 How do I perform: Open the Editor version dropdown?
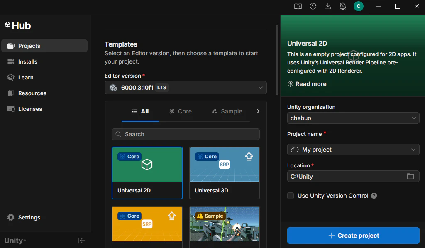tap(186, 88)
